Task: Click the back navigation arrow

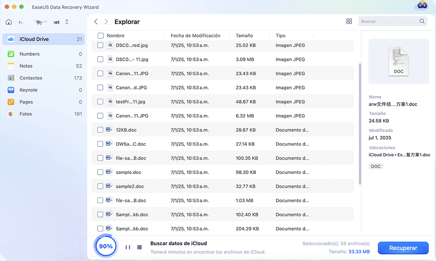Action: [95, 21]
